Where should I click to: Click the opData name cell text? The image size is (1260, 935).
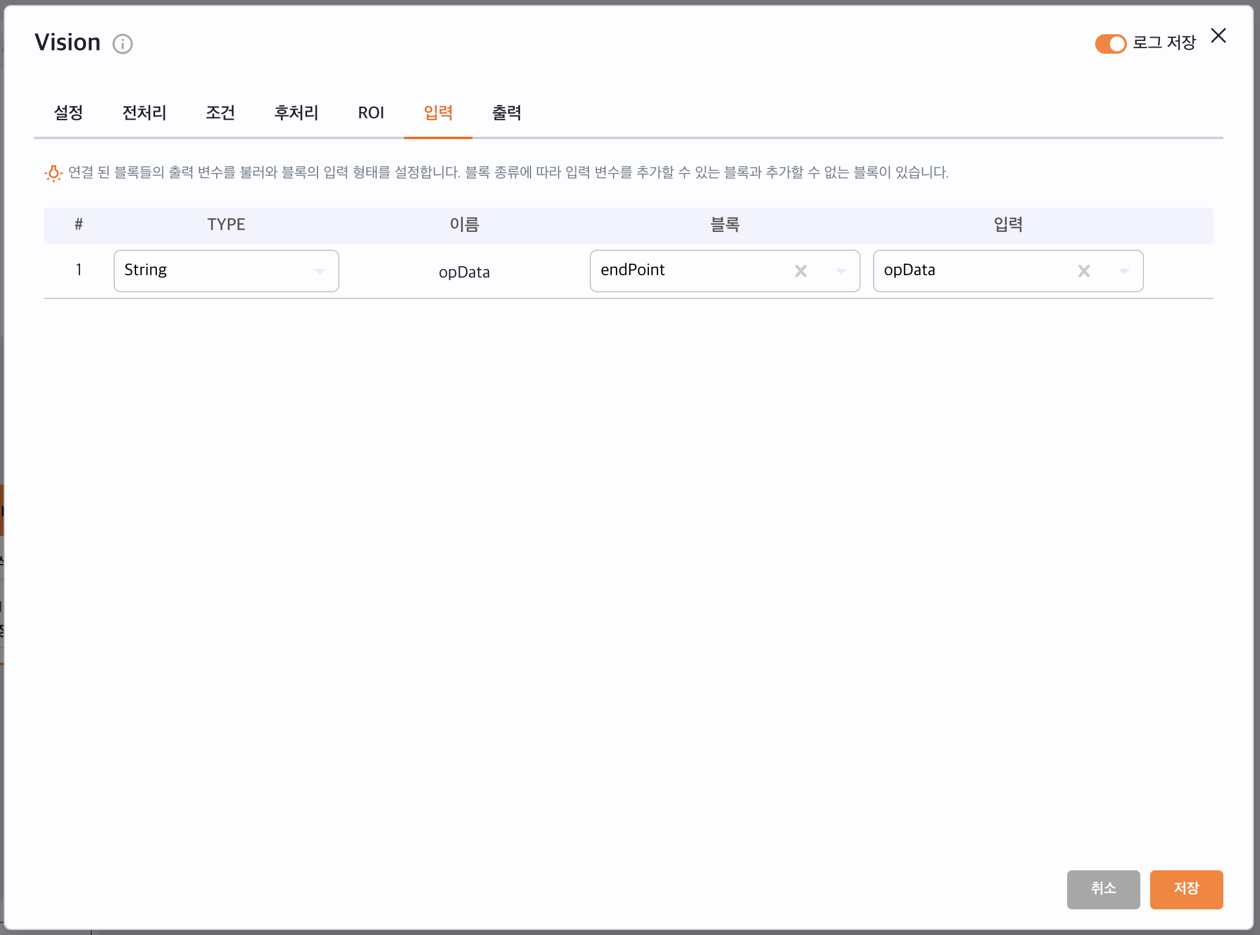point(465,272)
